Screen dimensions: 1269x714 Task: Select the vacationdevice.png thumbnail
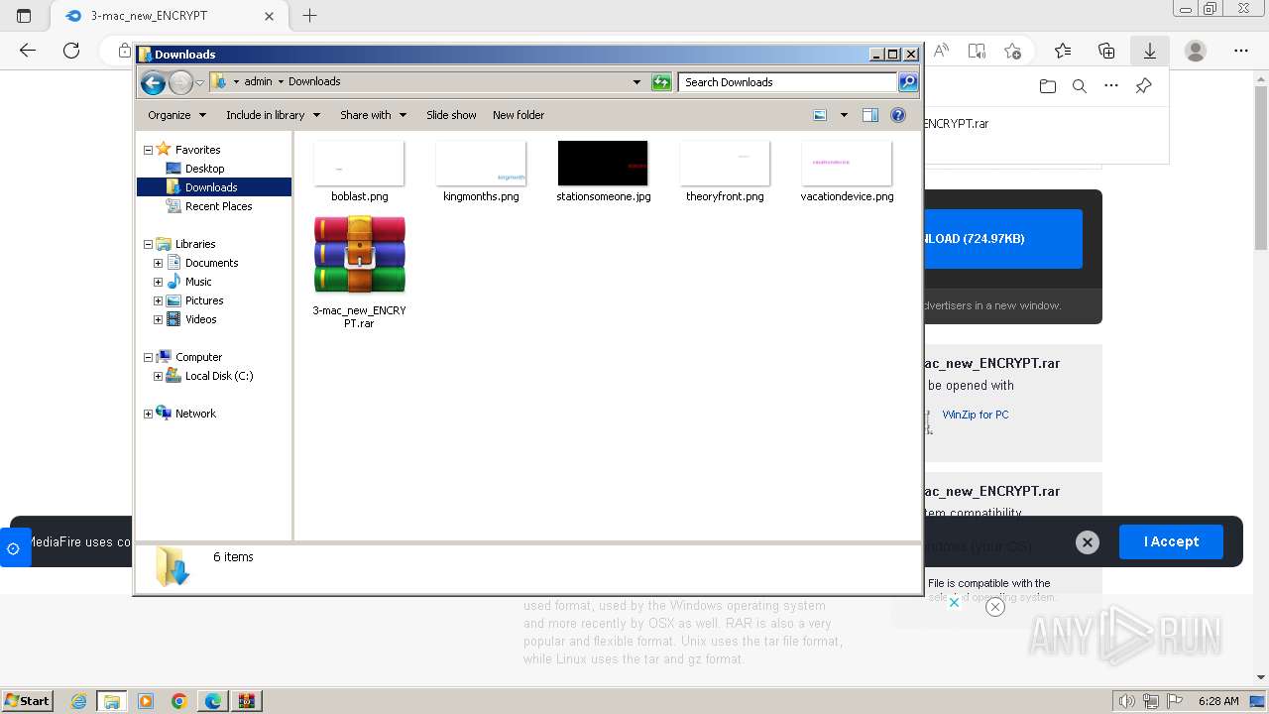point(847,164)
